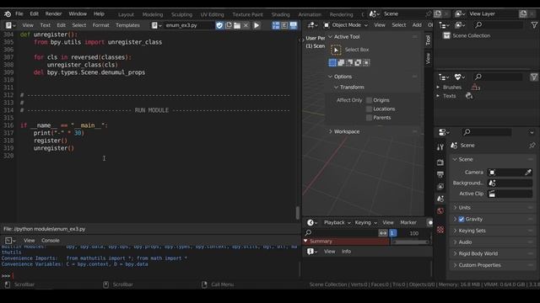Click the brush icon beside Brushes
The height and width of the screenshot is (303, 540).
tap(476, 88)
